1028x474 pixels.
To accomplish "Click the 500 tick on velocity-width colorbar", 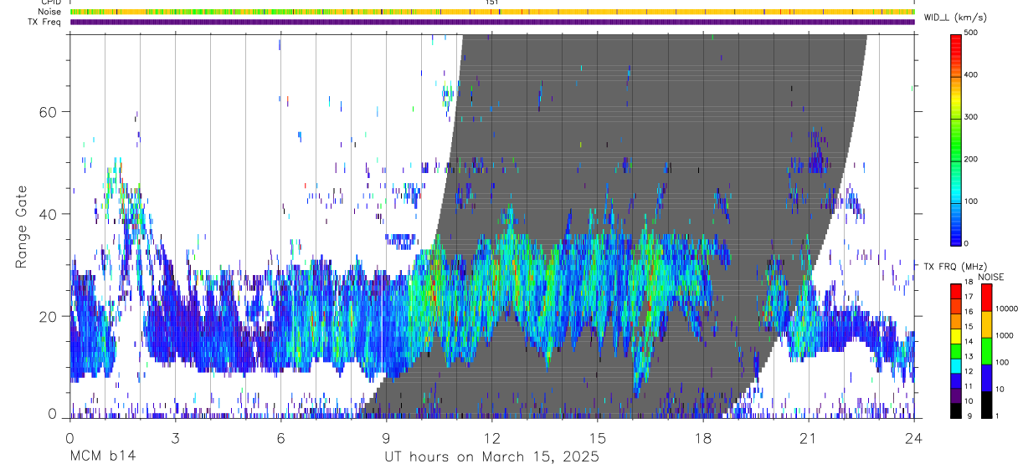I will point(972,33).
